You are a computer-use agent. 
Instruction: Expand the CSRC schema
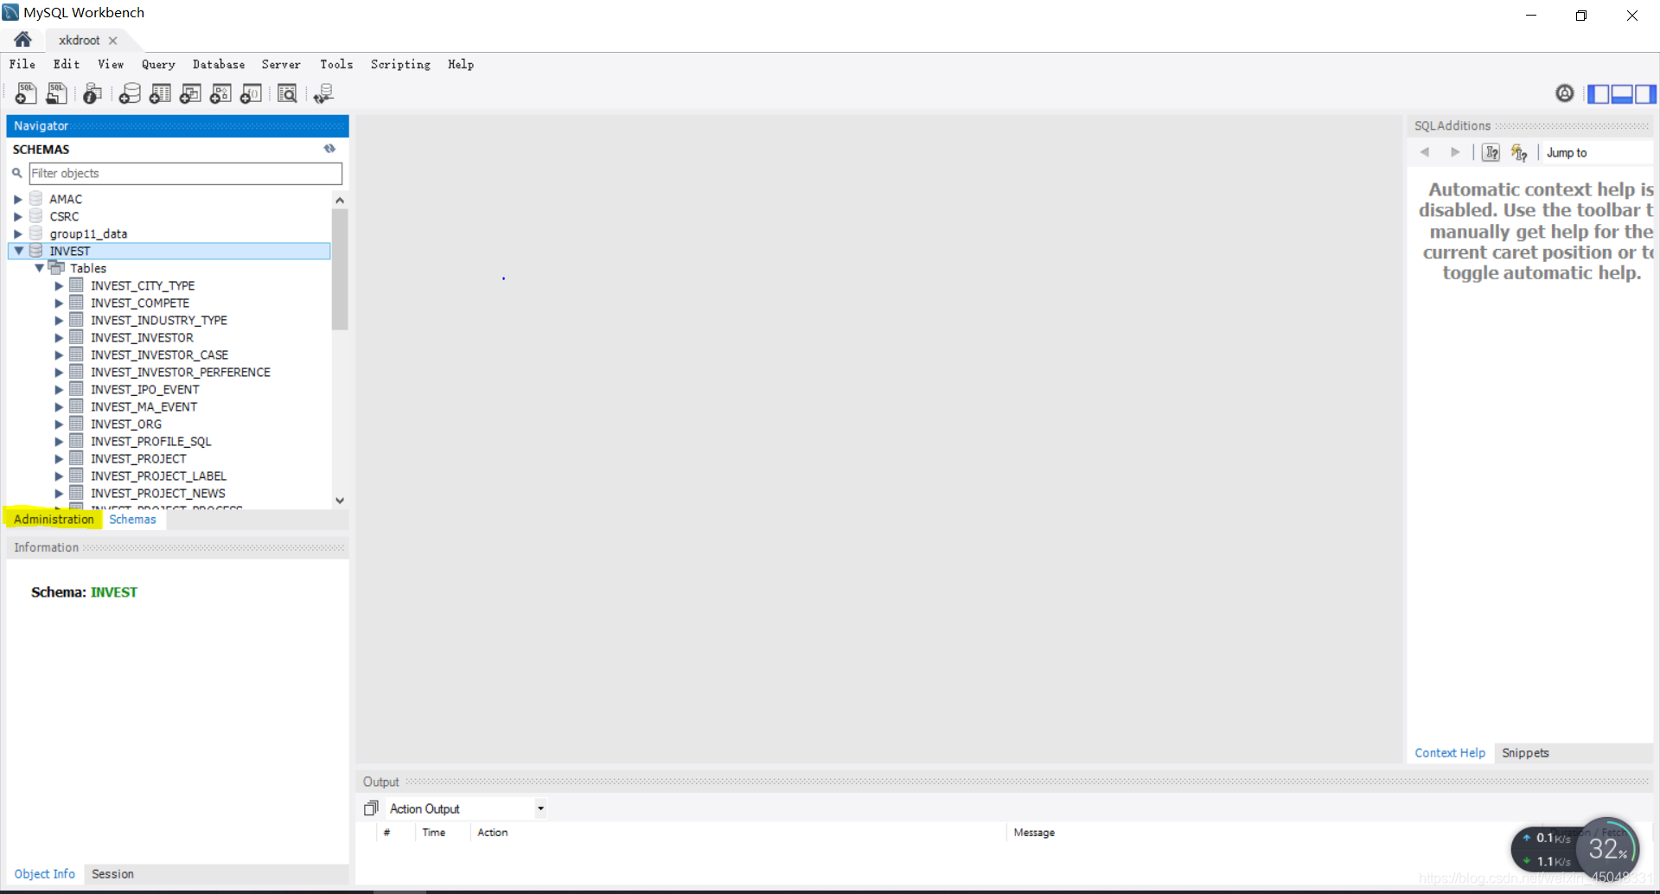coord(17,216)
